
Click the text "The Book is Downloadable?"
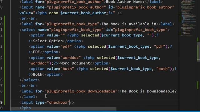click(x=148, y=91)
